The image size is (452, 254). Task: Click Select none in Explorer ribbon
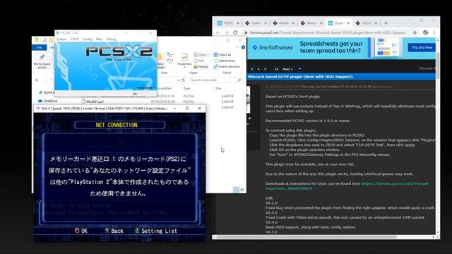(225, 61)
